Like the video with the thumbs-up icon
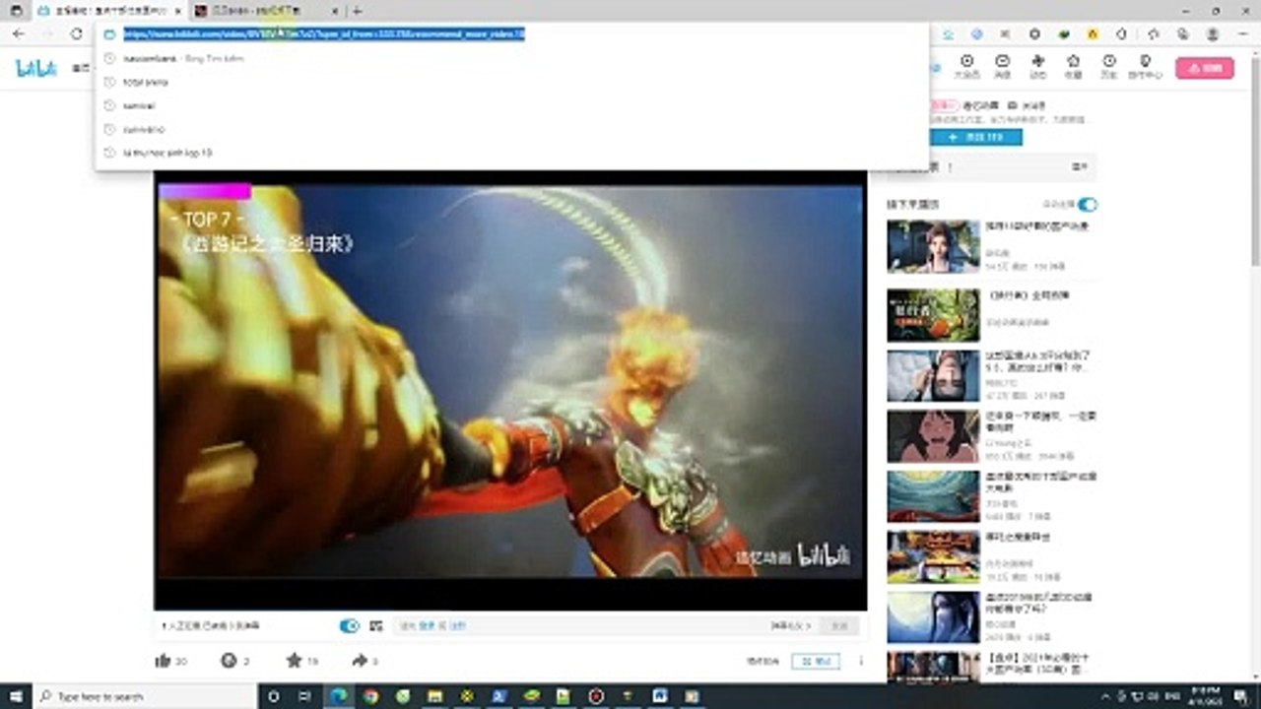The height and width of the screenshot is (709, 1261). coord(164,661)
